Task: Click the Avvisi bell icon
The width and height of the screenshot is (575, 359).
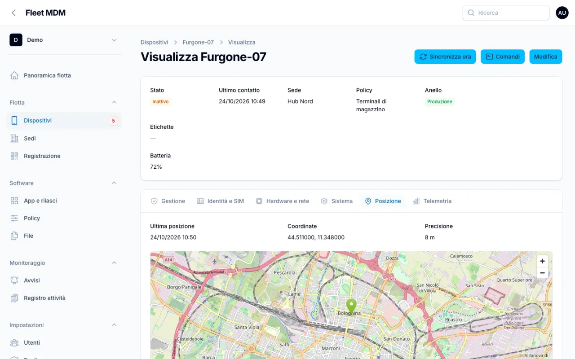Action: 14,280
